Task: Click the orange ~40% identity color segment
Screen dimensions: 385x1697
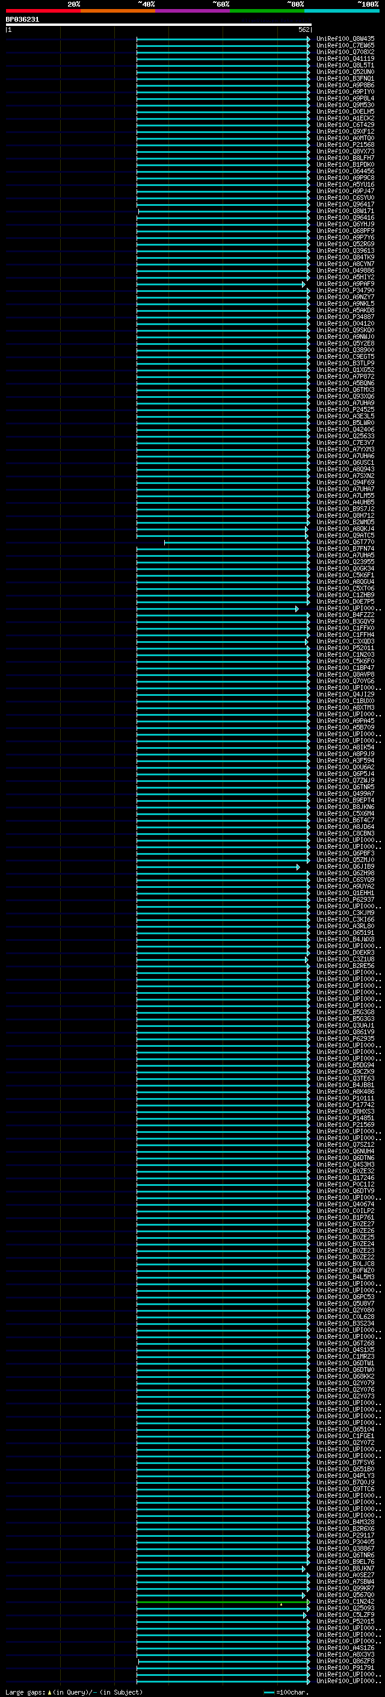Action: coord(118,11)
